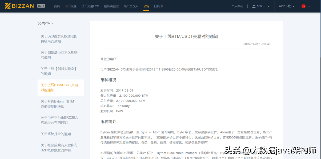Click the 总供应量：2,100,000,000 BTM line
Viewport: 321px width, 159px height.
click(x=123, y=101)
